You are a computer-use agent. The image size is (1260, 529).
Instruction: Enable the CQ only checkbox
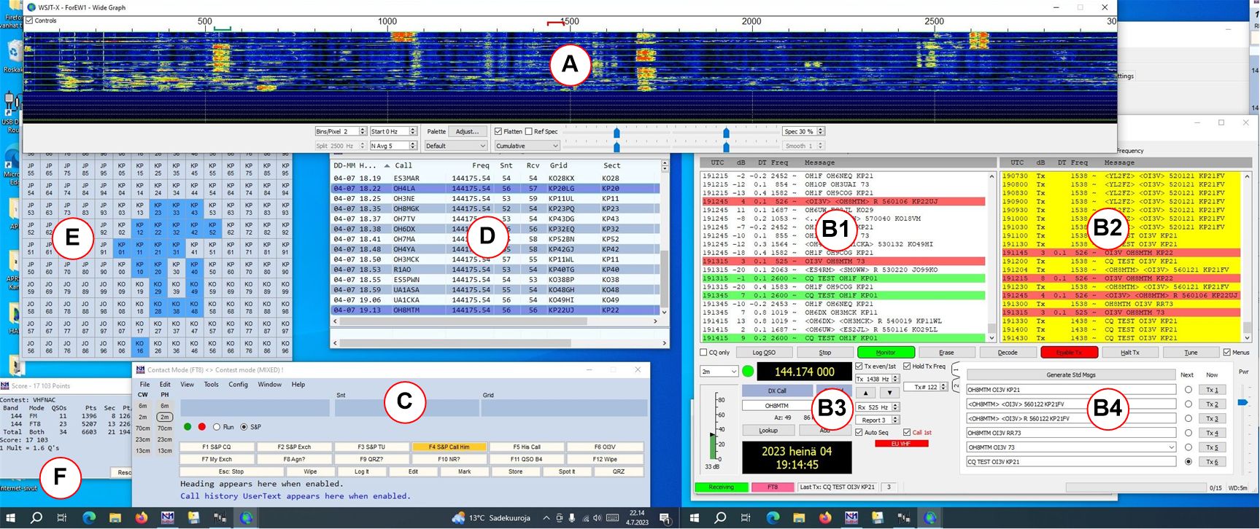click(703, 353)
